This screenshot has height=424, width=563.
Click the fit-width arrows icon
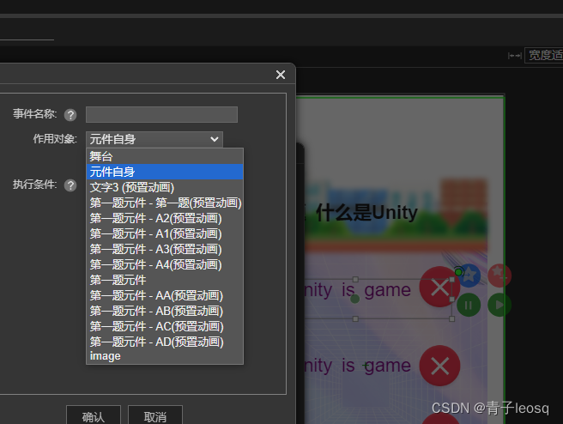point(515,56)
